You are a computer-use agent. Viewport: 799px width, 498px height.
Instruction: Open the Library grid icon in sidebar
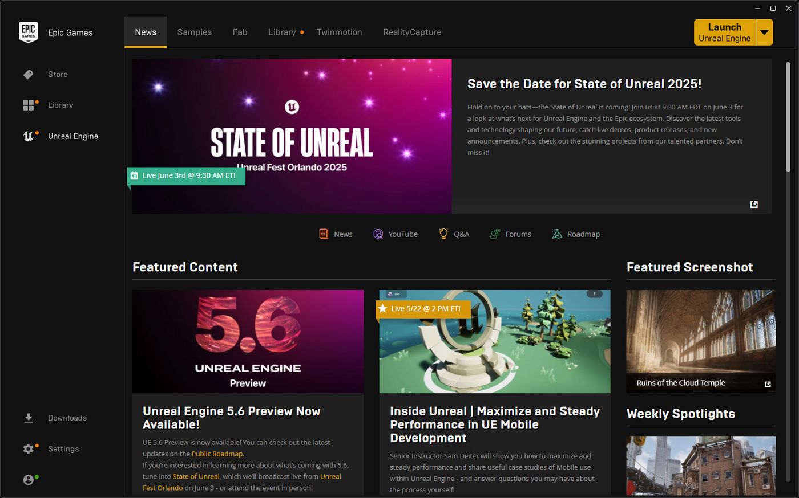coord(28,105)
